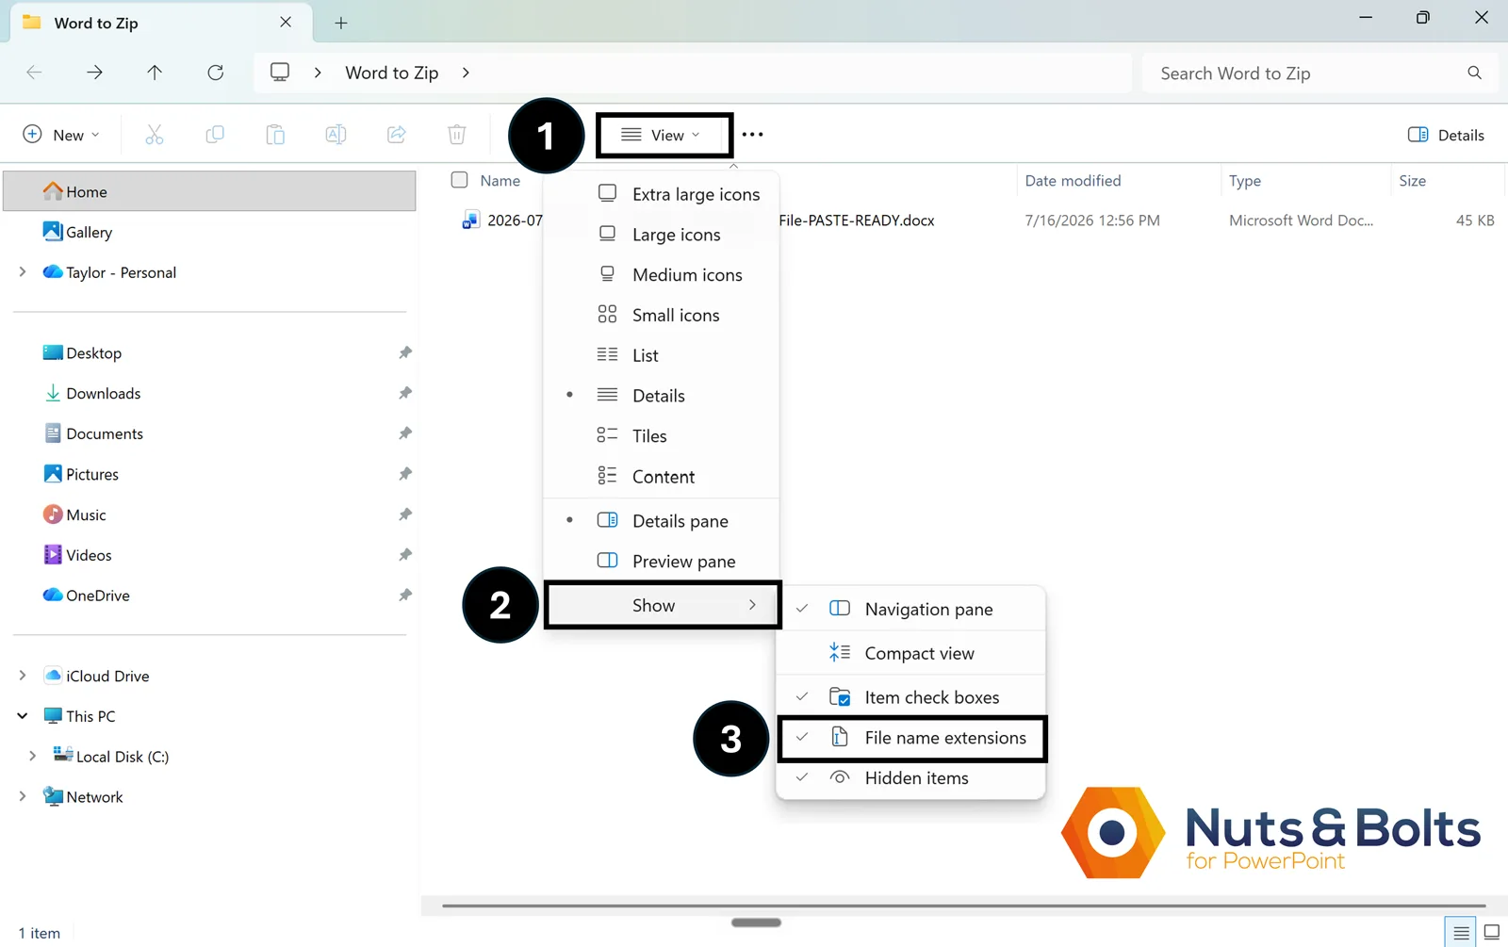
Task: Unpin Pictures from quick access
Action: 405,474
